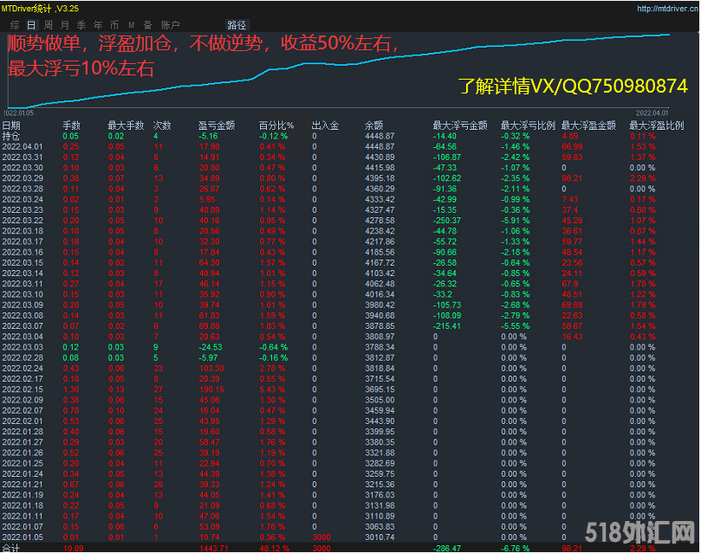Image resolution: width=701 pixels, height=553 pixels.
Task: Click the 最大手数 column header
Action: pos(126,125)
